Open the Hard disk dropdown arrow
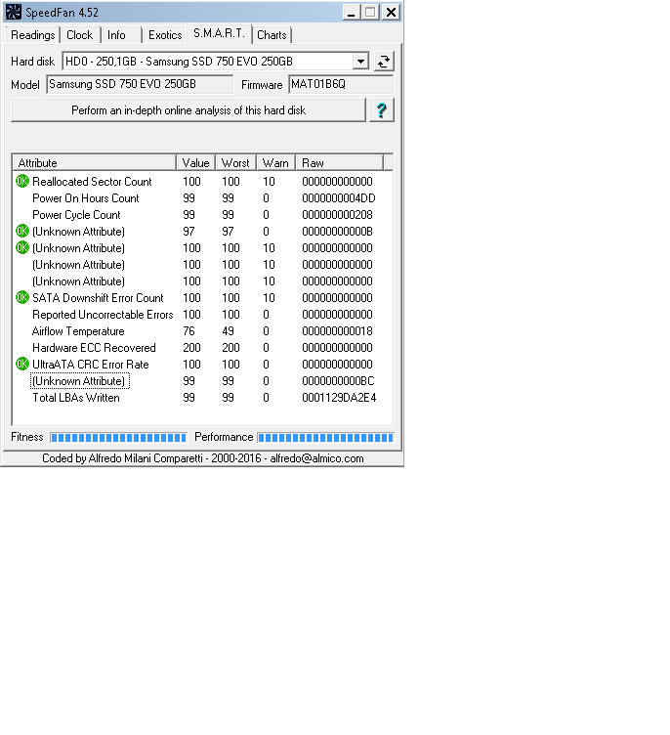Viewport: 670px width, 735px height. tap(360, 62)
